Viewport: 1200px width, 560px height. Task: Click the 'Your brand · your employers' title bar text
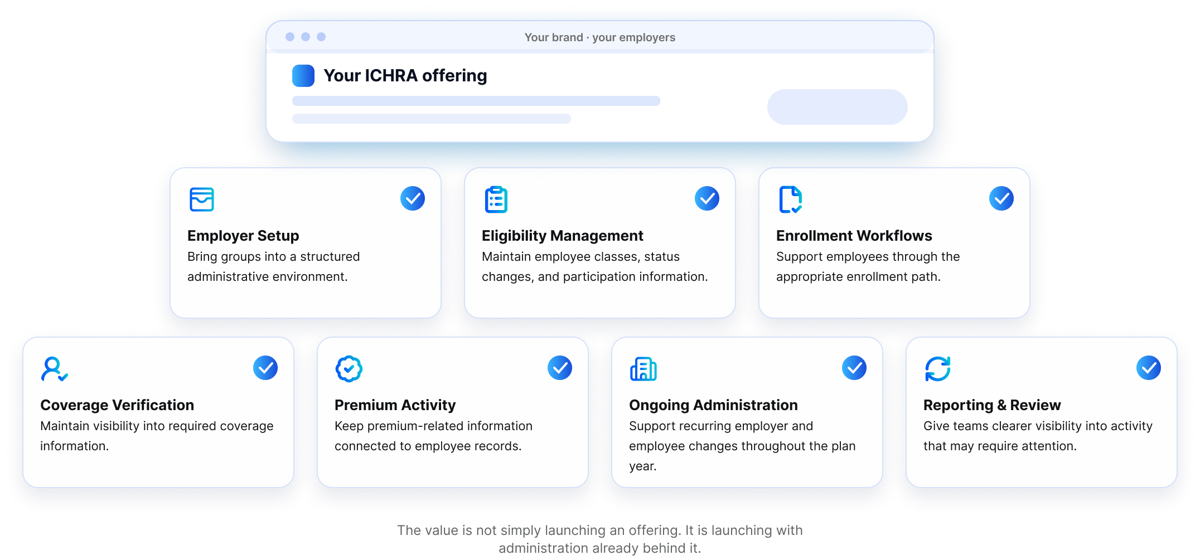600,37
